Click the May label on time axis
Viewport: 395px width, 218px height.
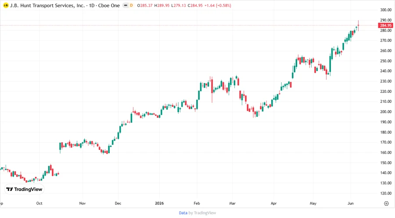313,203
